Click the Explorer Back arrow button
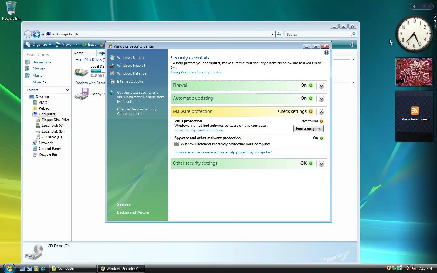 (28, 34)
